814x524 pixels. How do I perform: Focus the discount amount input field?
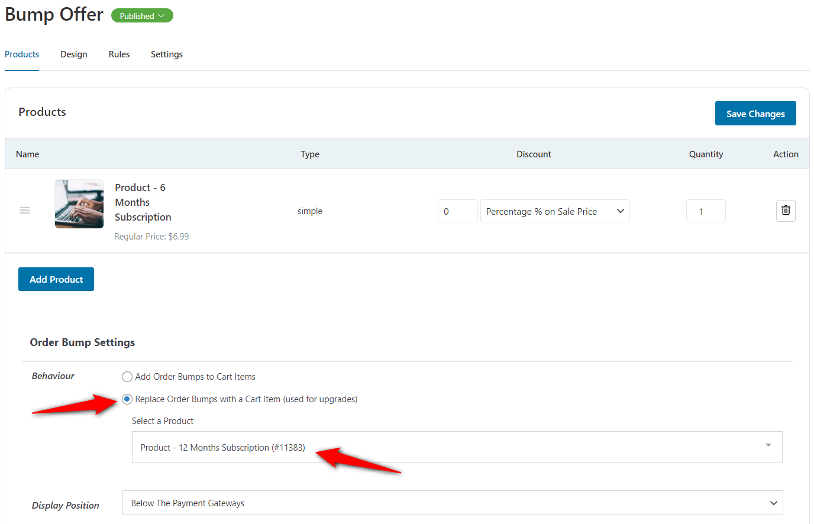(x=457, y=211)
